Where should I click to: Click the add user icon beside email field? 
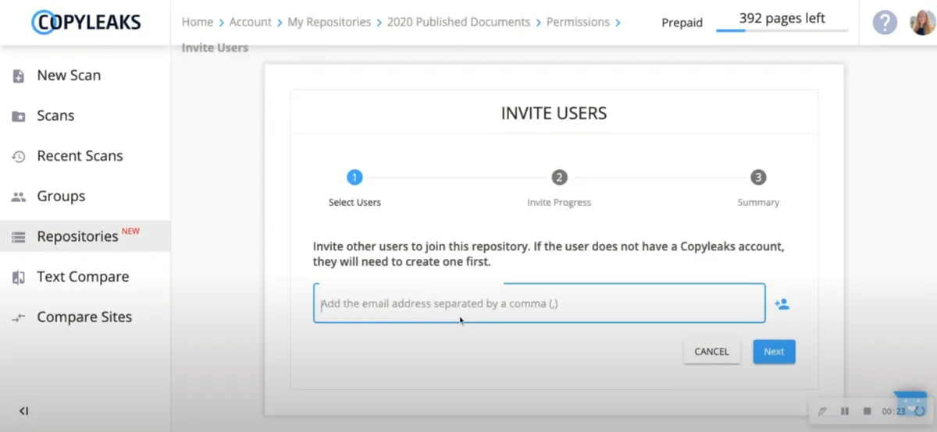[782, 304]
